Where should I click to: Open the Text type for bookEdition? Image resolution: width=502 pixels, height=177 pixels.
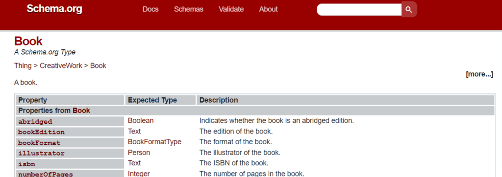click(134, 132)
